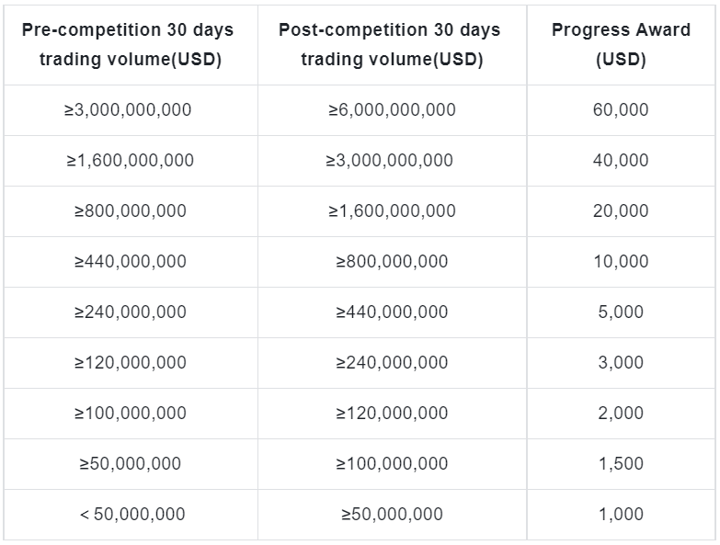Click the ≥3,000,000,000 pre-competition volume cell
Viewport: 720px width, 545px height.
point(128,109)
